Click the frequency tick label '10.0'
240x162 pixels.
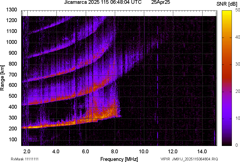tap(144, 152)
